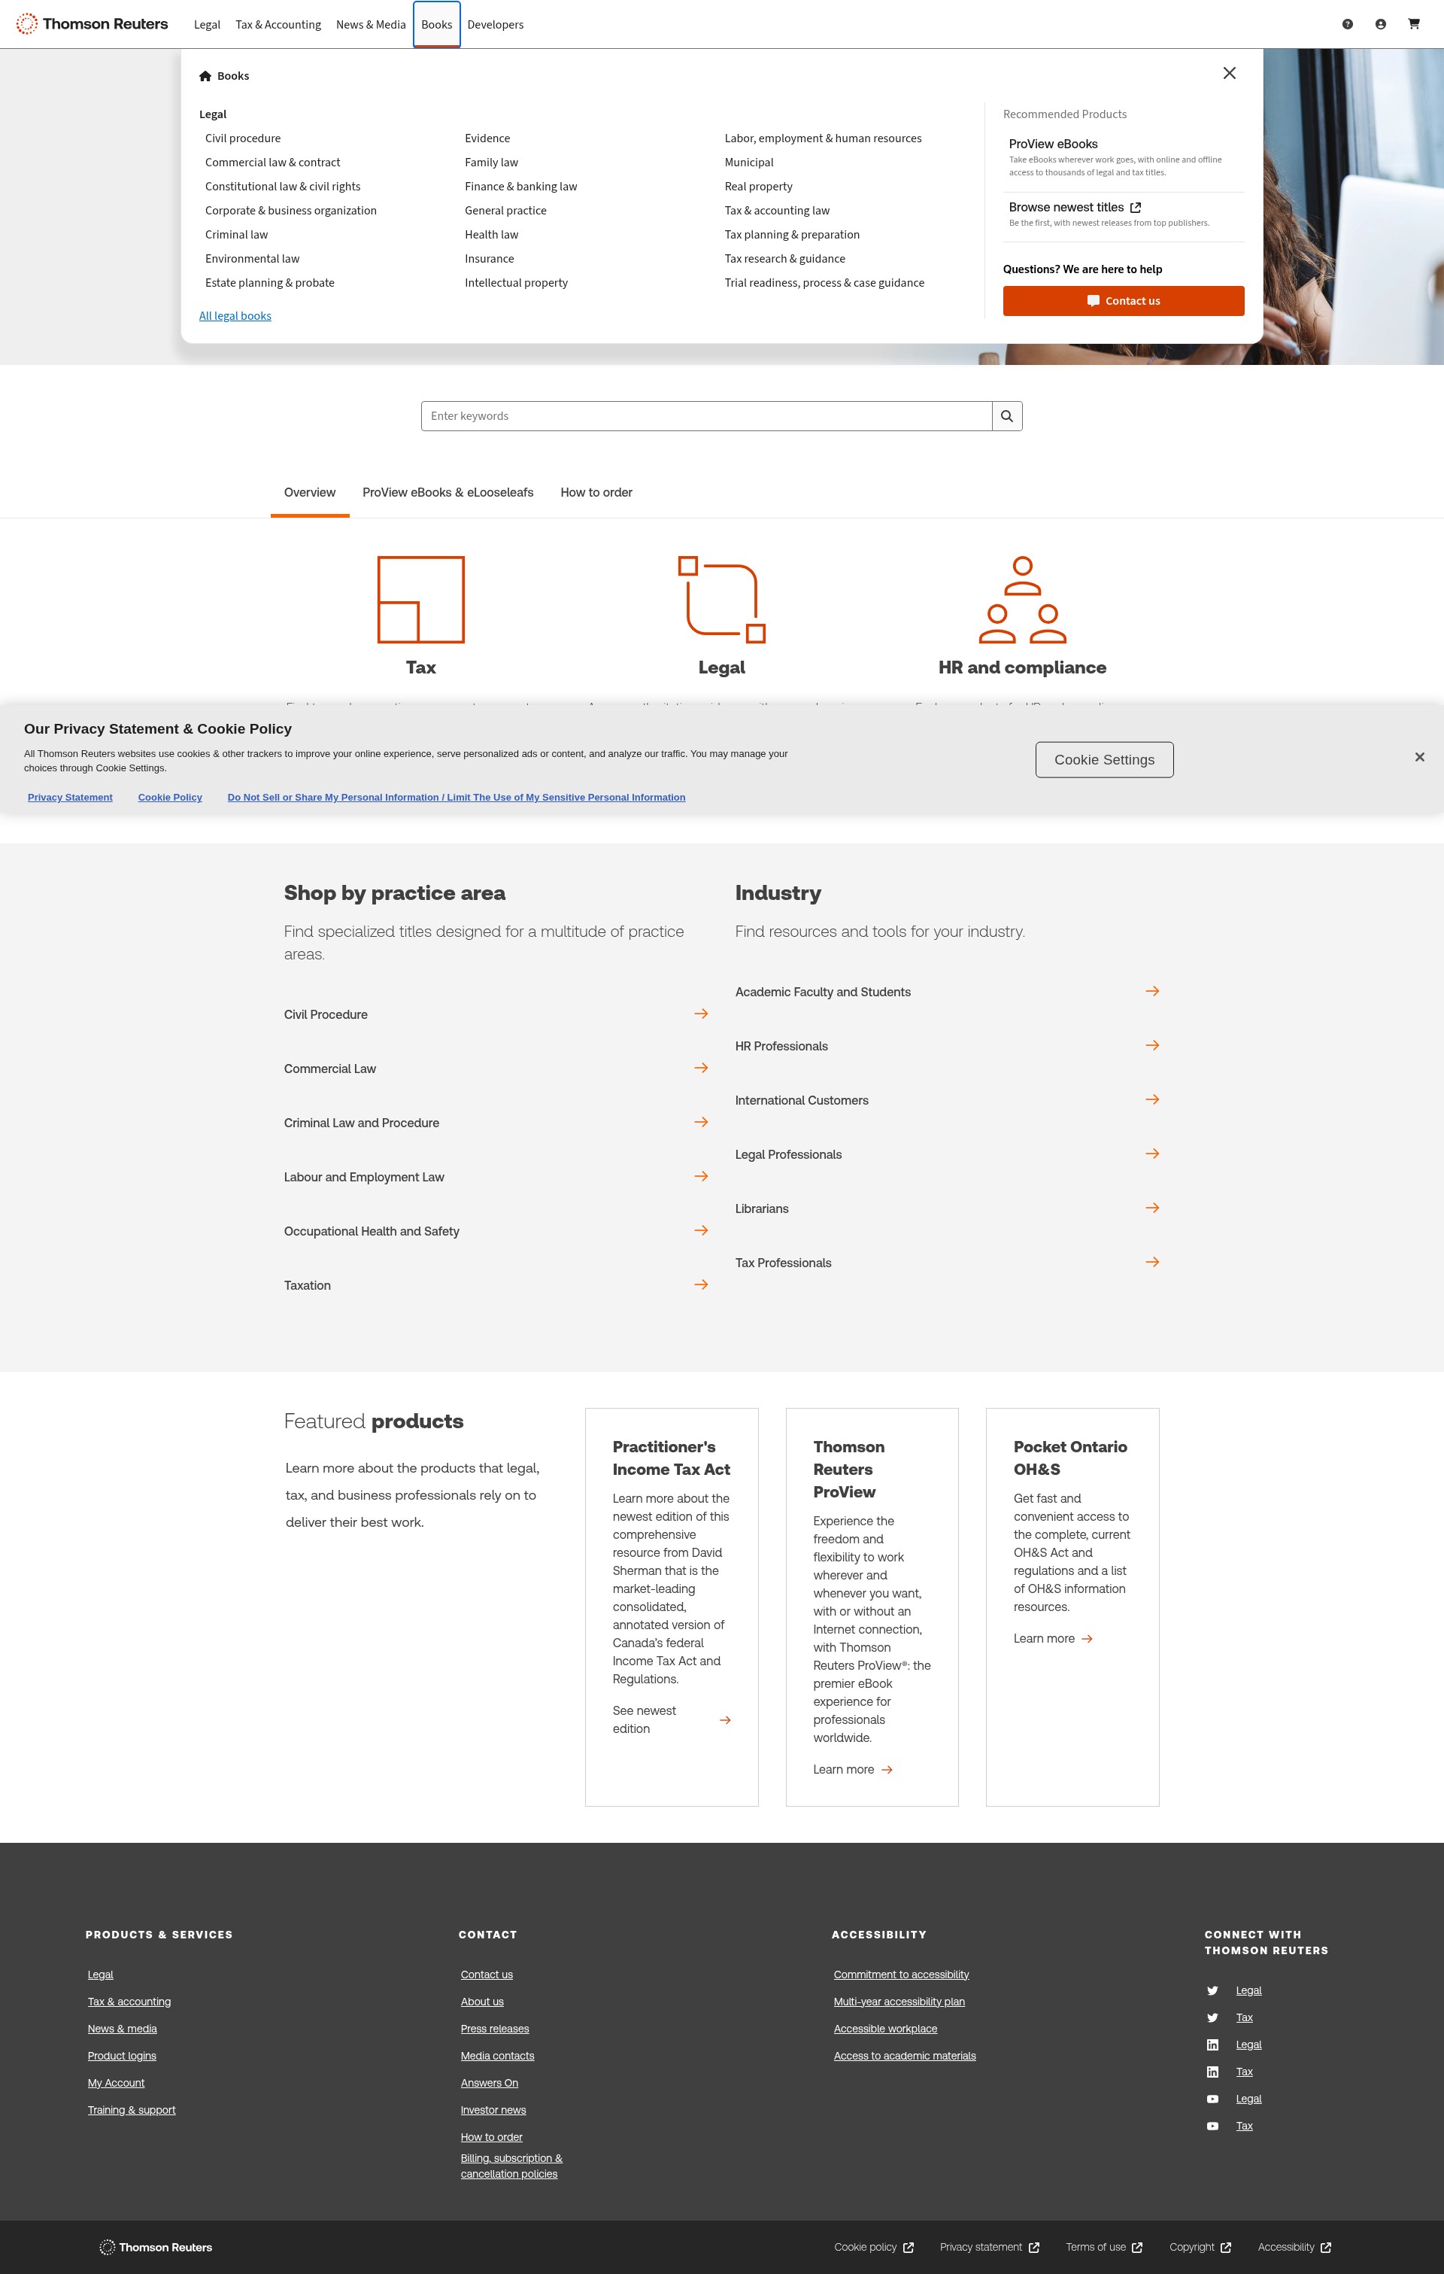Image resolution: width=1444 pixels, height=2274 pixels.
Task: Click the footer Thomson Reuters logo
Action: (x=156, y=2248)
